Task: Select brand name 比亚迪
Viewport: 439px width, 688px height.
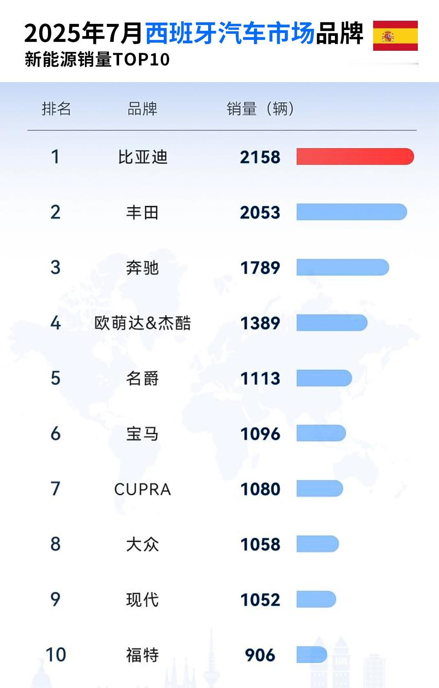Action: coord(143,157)
